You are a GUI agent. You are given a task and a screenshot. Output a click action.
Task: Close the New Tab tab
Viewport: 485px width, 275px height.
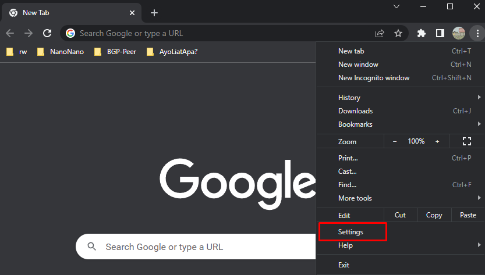[x=132, y=13]
